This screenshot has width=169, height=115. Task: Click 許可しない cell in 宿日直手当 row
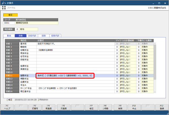click(127, 91)
